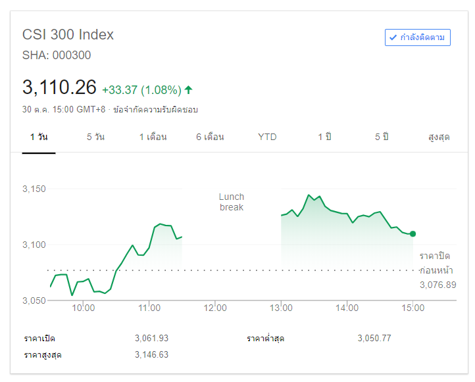Click the ราคาเปิด value 3,061.93
Screen dimensions: 475x382
point(151,338)
